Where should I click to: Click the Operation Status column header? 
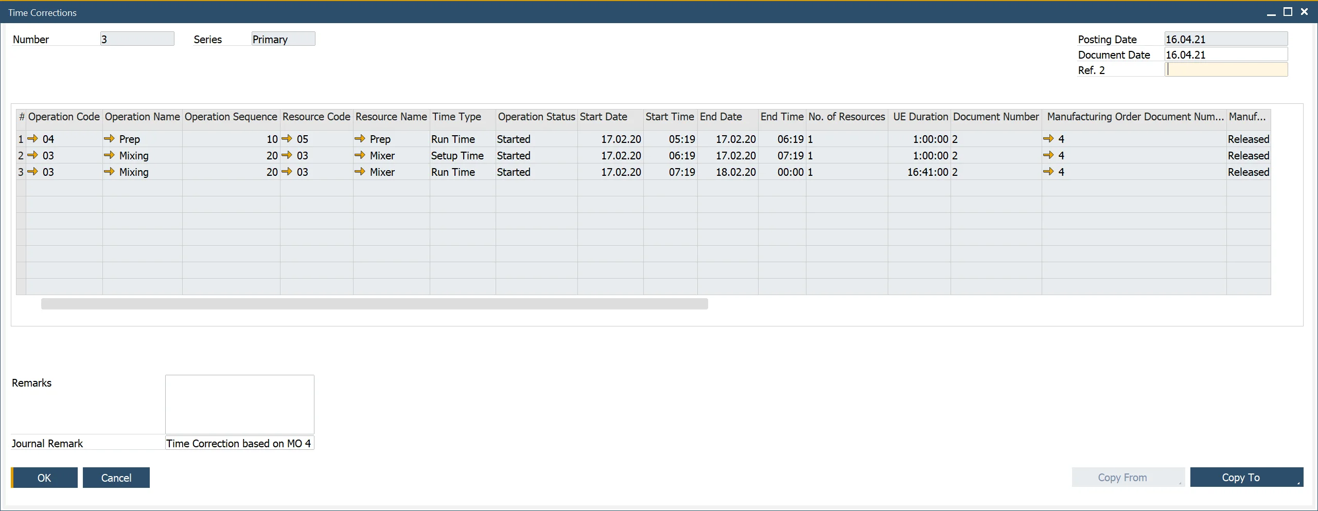536,117
